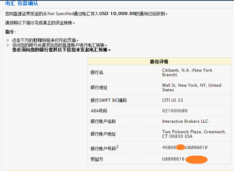
Task: Select the Two Pickwick Plaza address value
Action: tap(194, 134)
